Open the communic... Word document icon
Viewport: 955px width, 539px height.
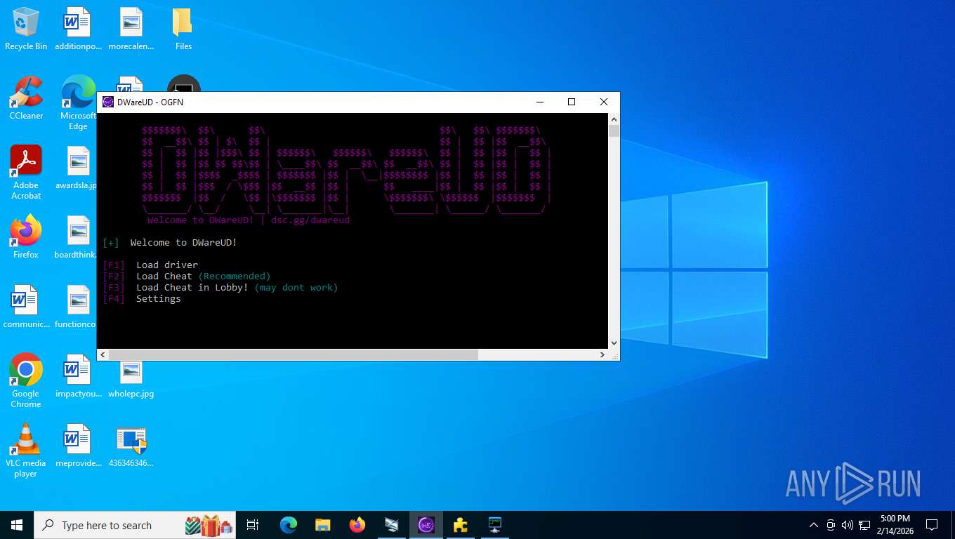(x=26, y=307)
